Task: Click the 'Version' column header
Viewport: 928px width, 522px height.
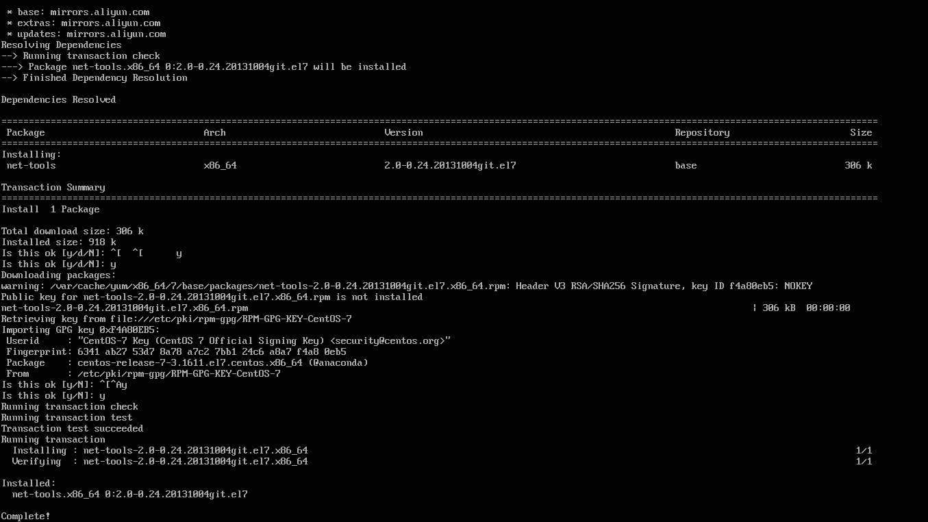Action: pos(404,132)
